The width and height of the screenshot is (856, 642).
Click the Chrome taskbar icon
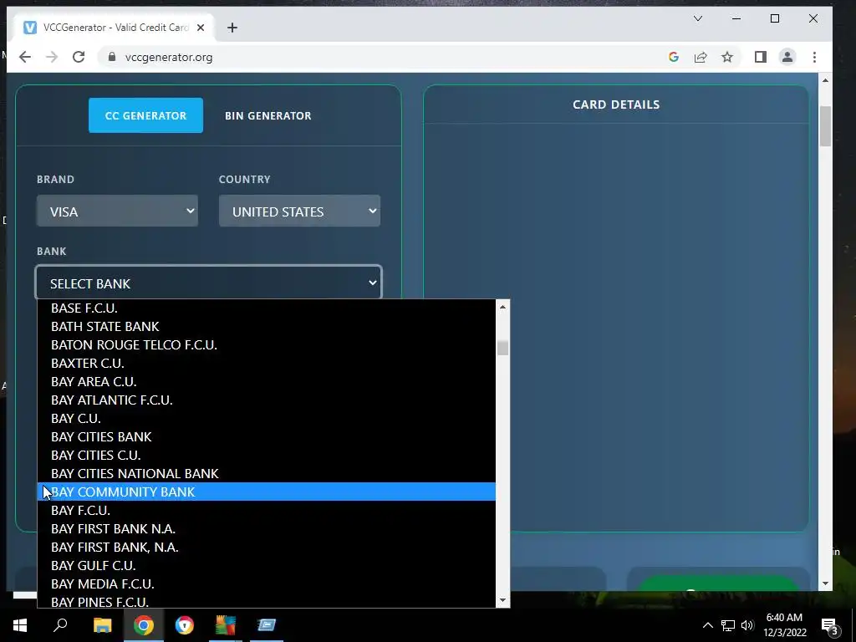(x=144, y=625)
